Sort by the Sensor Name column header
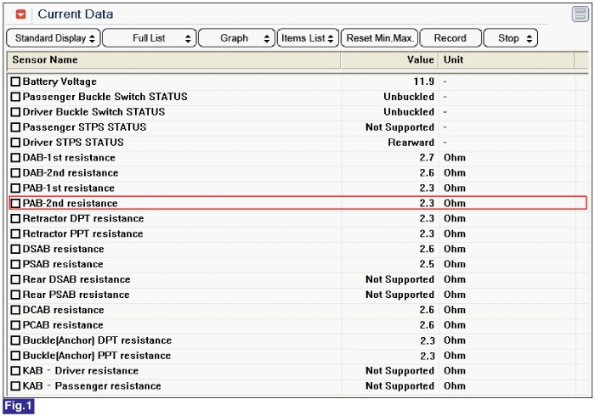Viewport: 595px width, 416px height. (170, 60)
